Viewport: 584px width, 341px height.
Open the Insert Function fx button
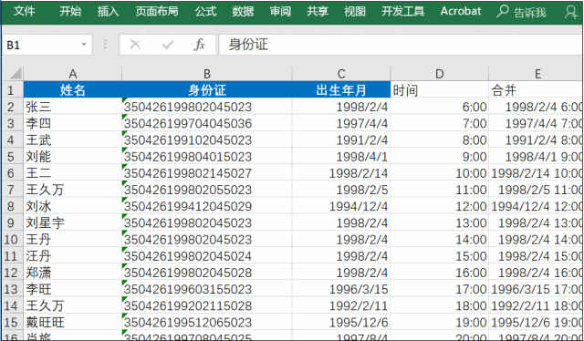[199, 45]
